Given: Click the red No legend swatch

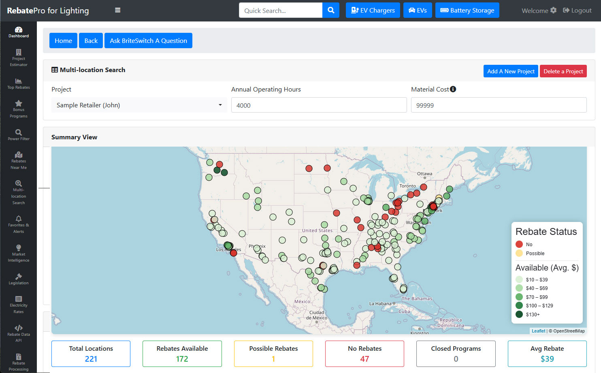Looking at the screenshot, I should 519,244.
